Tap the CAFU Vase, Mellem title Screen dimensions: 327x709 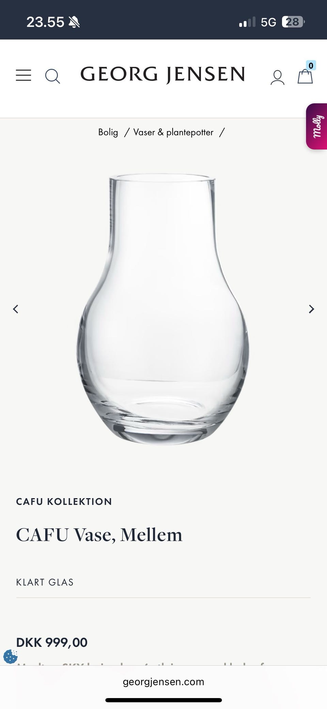click(x=99, y=535)
